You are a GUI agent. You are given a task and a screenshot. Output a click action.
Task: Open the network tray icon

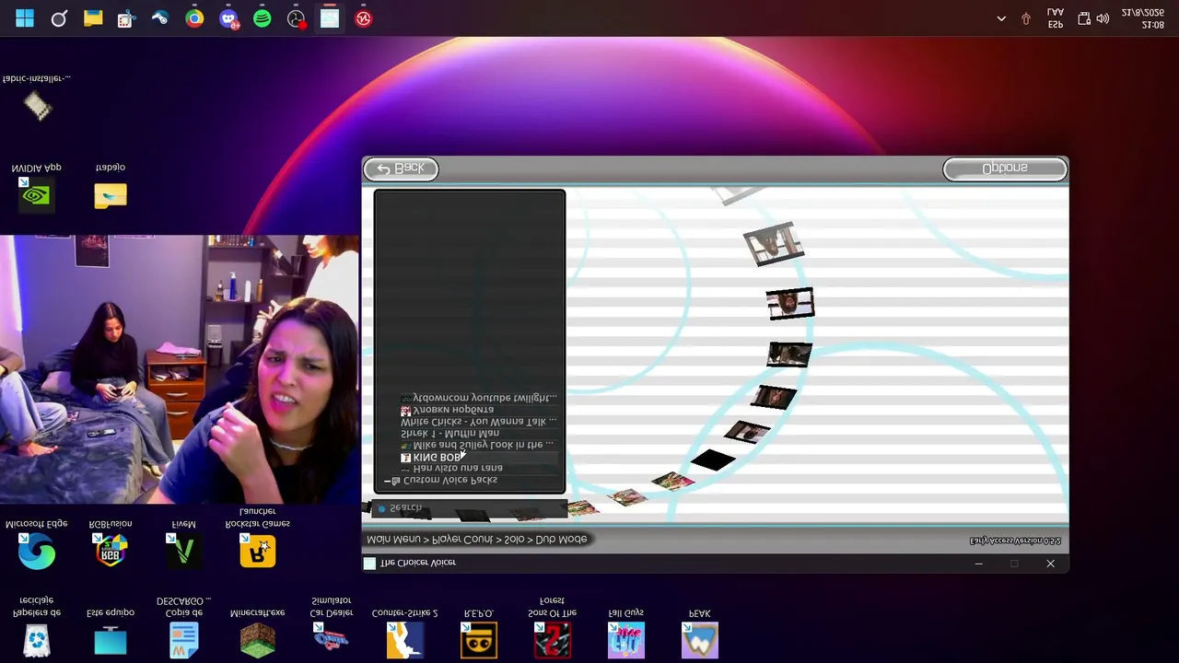coord(1084,18)
